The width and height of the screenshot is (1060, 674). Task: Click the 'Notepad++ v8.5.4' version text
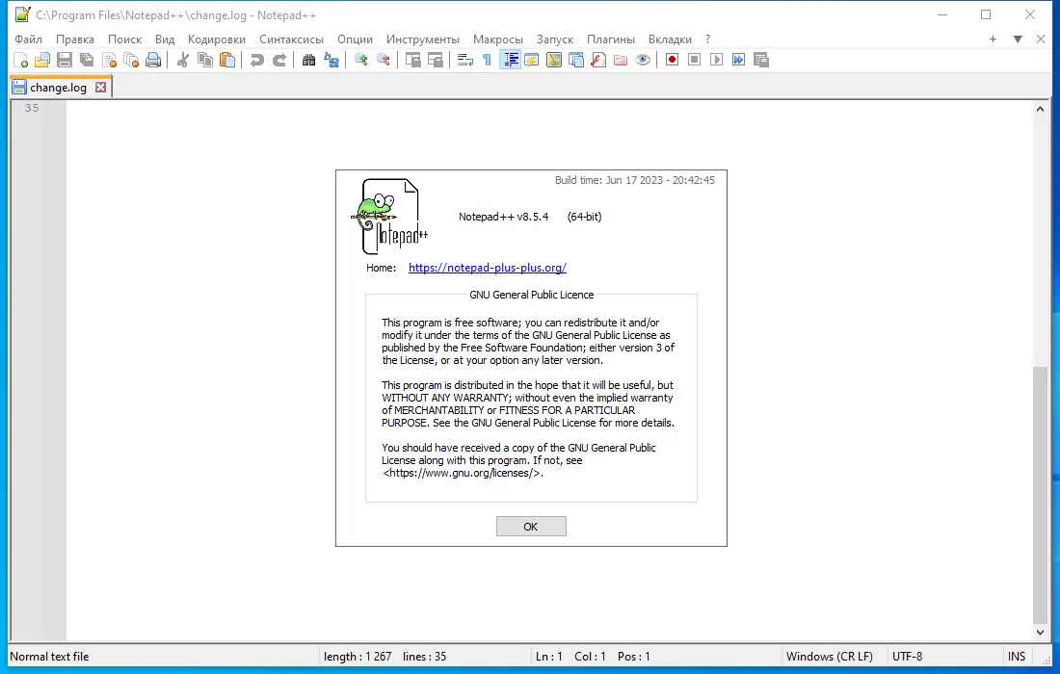pos(504,217)
